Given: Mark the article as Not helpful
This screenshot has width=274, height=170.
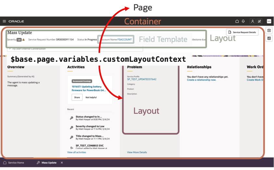Looking at the screenshot, I should coord(91,97).
